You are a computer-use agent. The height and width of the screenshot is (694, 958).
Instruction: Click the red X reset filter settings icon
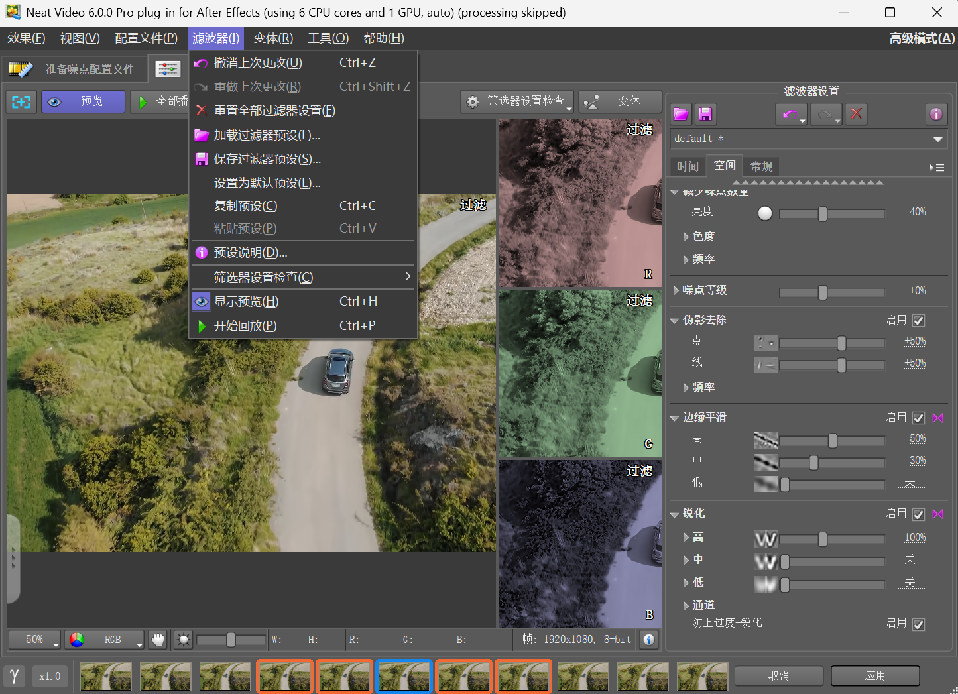tap(857, 114)
